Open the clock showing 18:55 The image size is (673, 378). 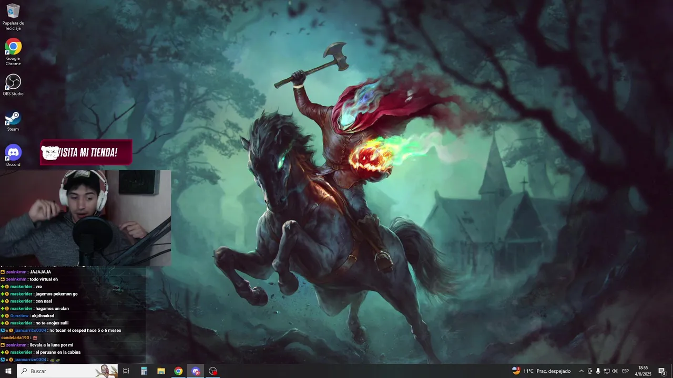point(643,371)
